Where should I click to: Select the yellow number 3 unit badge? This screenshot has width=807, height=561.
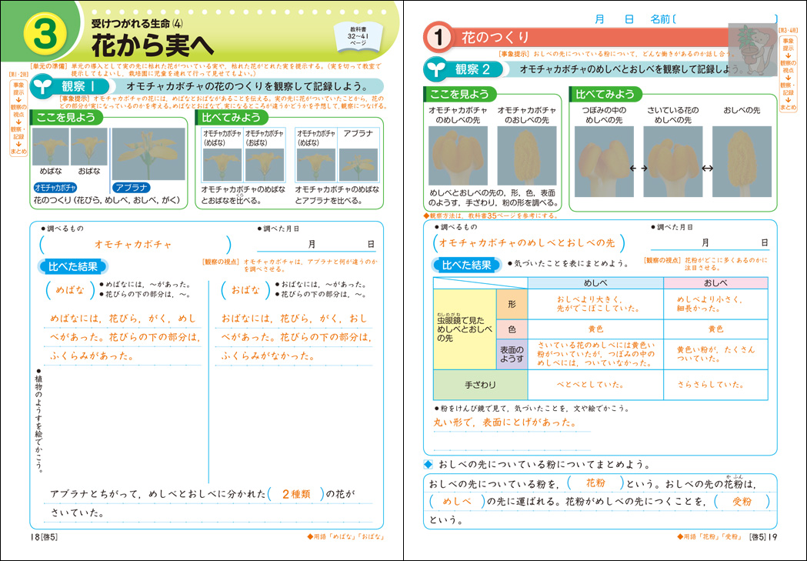pos(45,35)
